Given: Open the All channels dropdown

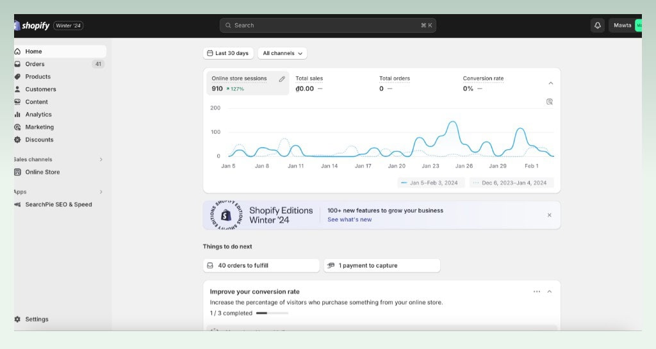Looking at the screenshot, I should [x=283, y=53].
